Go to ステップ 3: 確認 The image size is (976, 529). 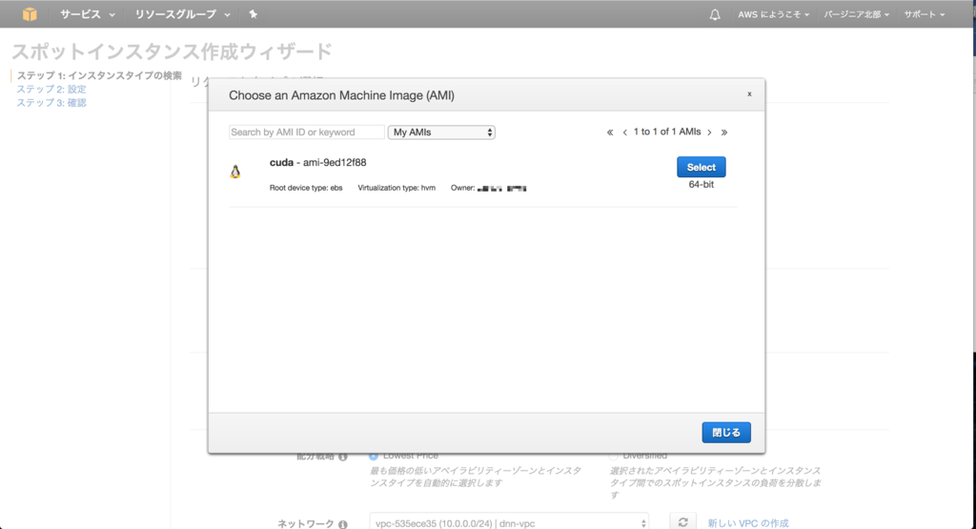pyautogui.click(x=51, y=103)
